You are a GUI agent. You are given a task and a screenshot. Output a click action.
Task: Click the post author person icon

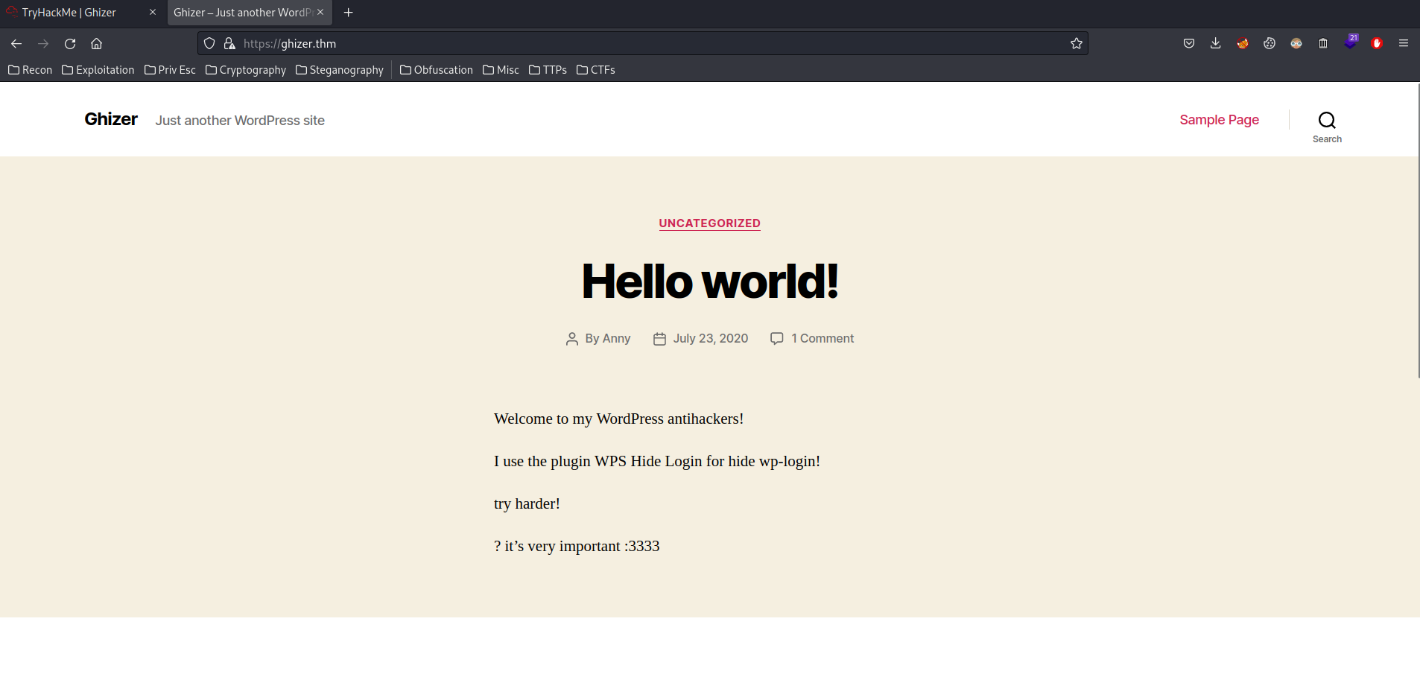click(572, 339)
